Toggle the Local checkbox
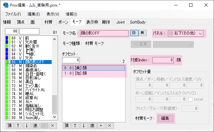 tap(190, 99)
